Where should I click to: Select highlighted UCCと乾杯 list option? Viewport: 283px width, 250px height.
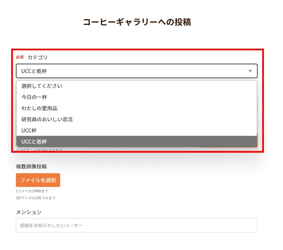(137, 141)
